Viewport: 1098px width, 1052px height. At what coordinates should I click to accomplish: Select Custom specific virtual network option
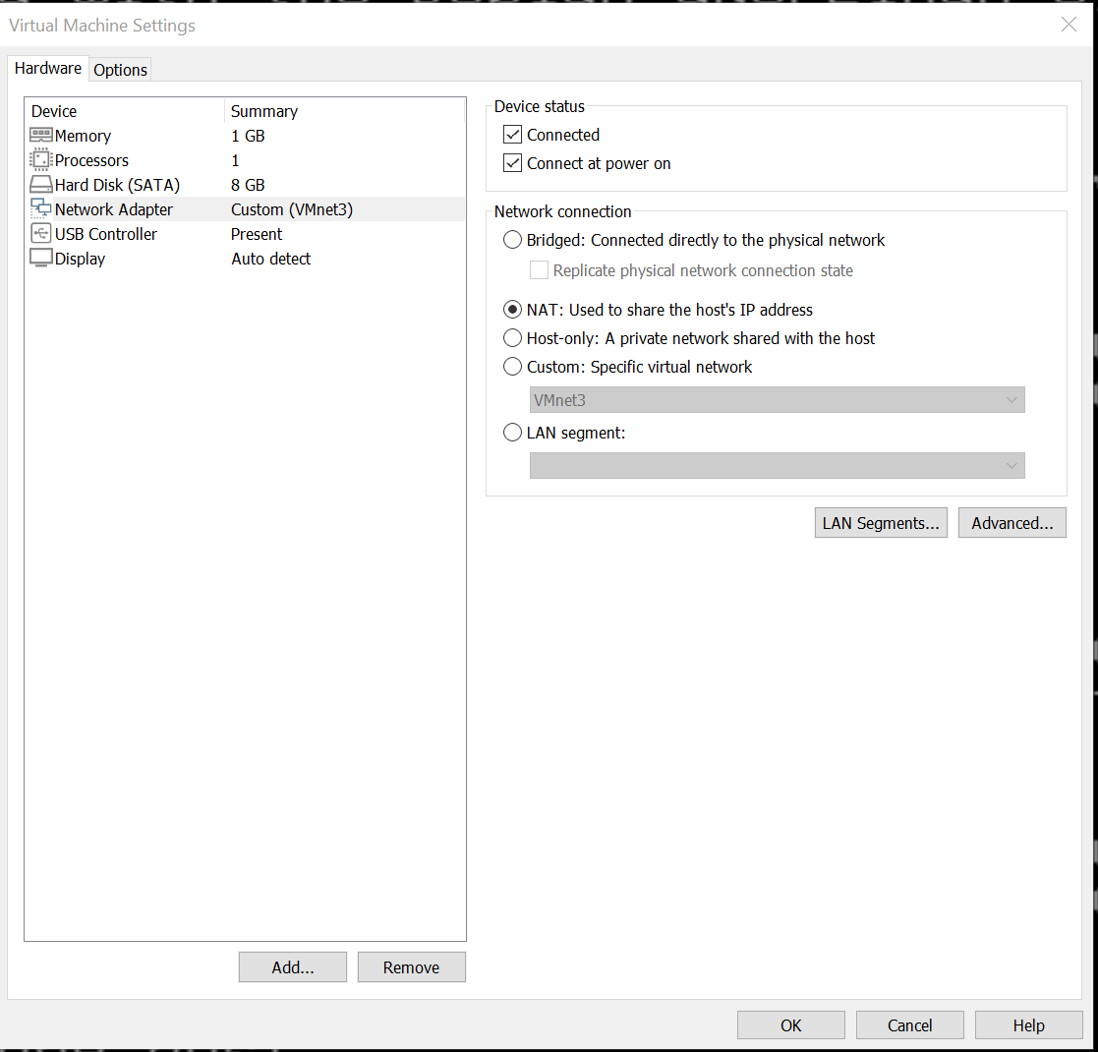[512, 367]
